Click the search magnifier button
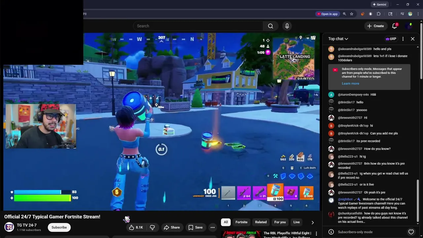Viewport: 423px width, 238px height. [270, 26]
